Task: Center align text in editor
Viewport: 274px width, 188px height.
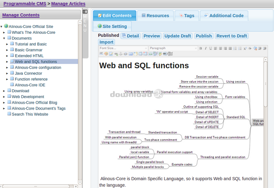Action: (x=221, y=48)
